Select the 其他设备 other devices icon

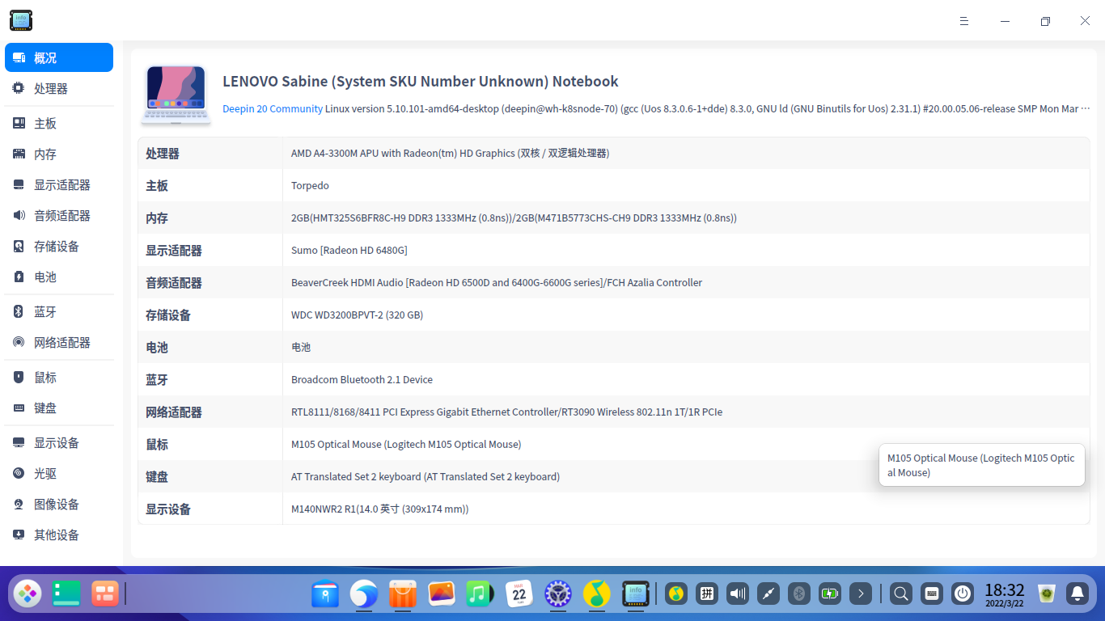pyautogui.click(x=19, y=534)
